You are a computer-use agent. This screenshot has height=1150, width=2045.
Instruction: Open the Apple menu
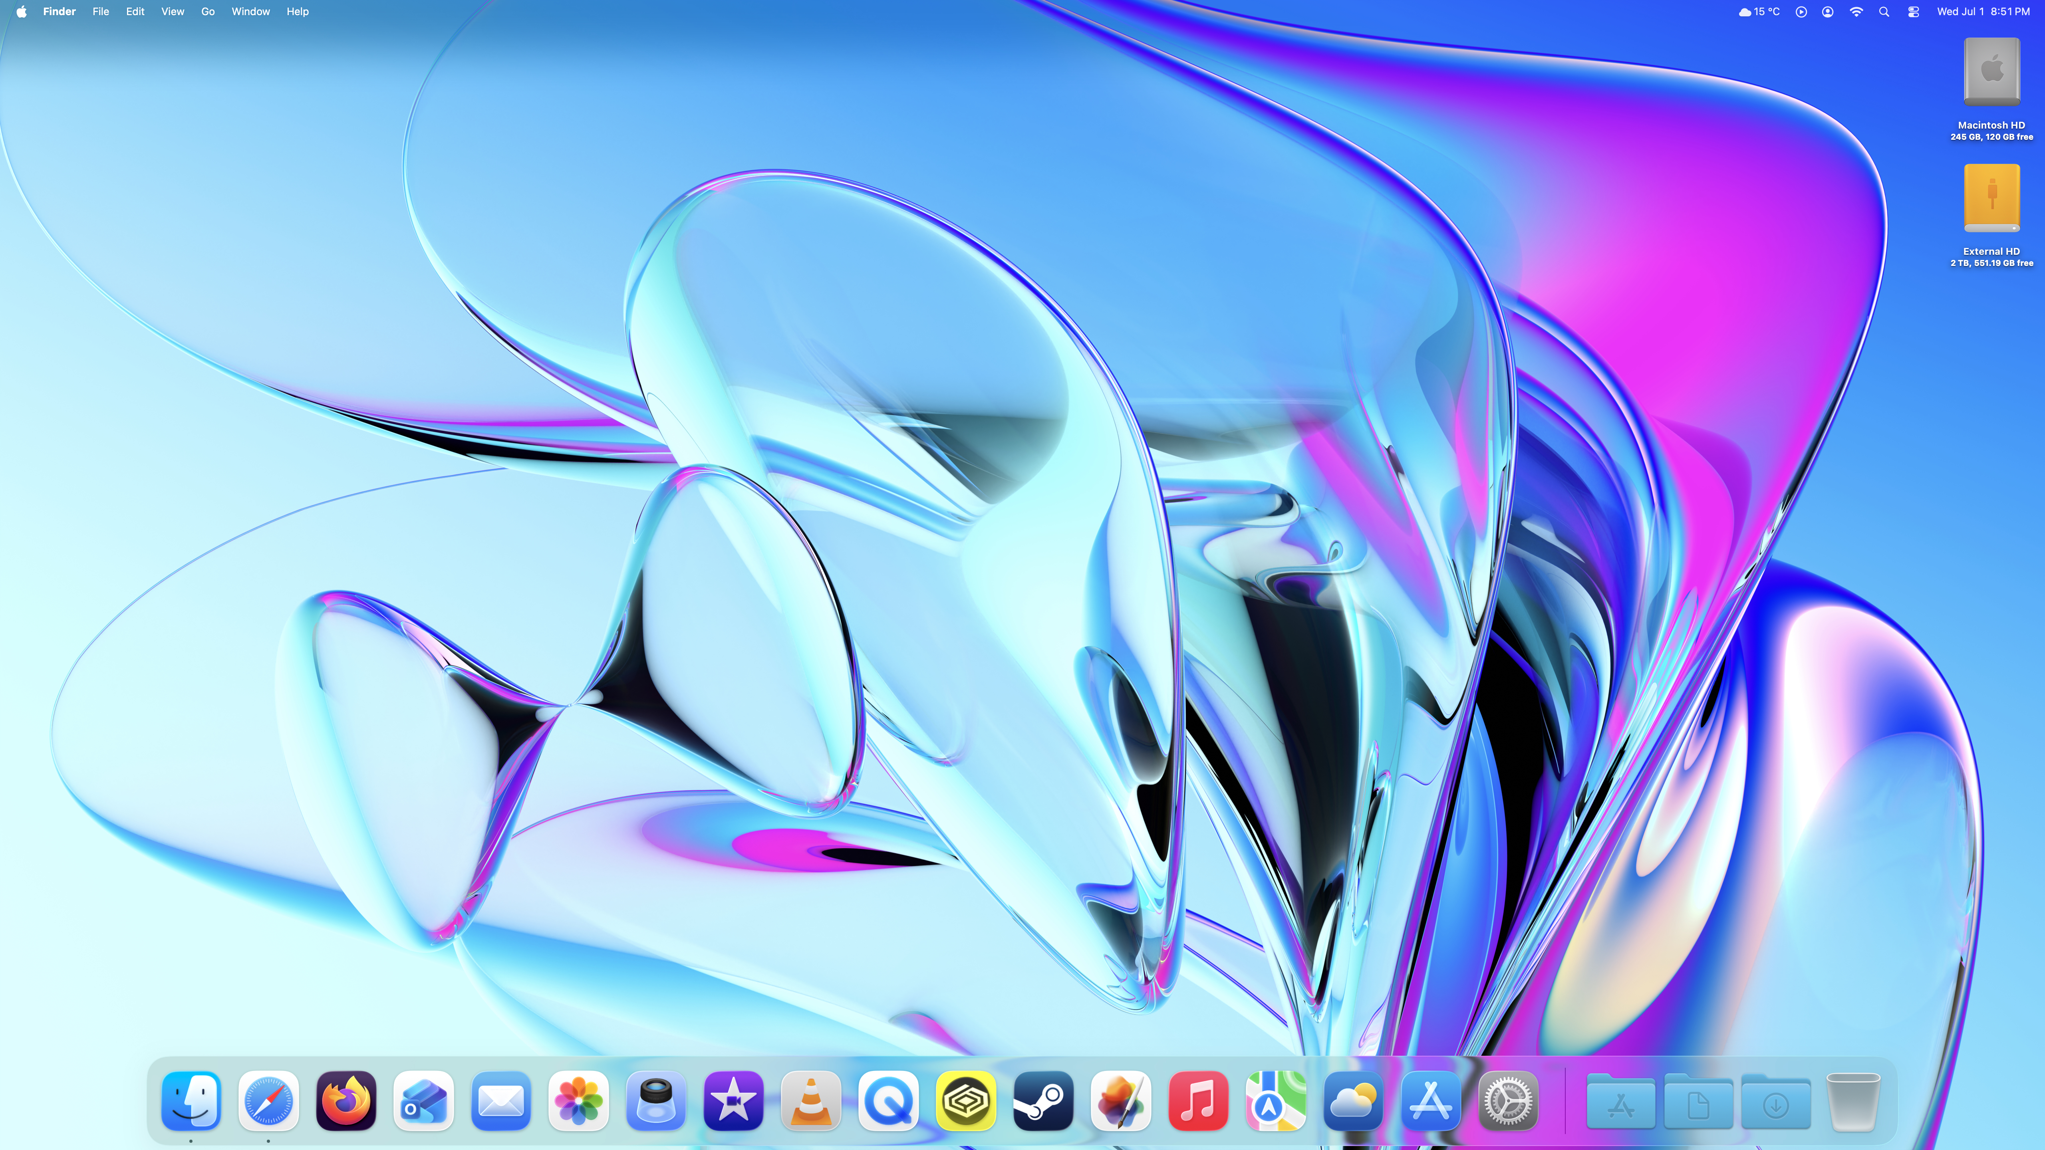(22, 12)
